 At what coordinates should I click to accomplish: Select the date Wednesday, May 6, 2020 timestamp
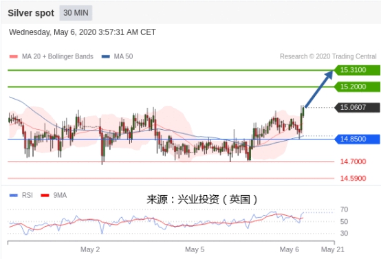83,32
